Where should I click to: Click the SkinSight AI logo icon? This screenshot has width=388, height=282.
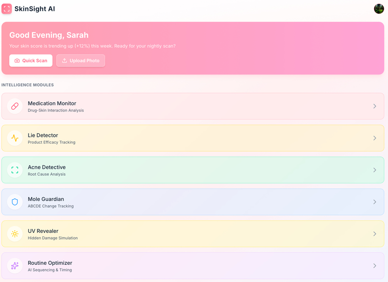pyautogui.click(x=7, y=9)
